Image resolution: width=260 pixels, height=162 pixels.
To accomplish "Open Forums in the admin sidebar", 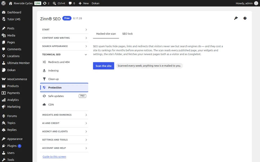I will click(x=16, y=116).
